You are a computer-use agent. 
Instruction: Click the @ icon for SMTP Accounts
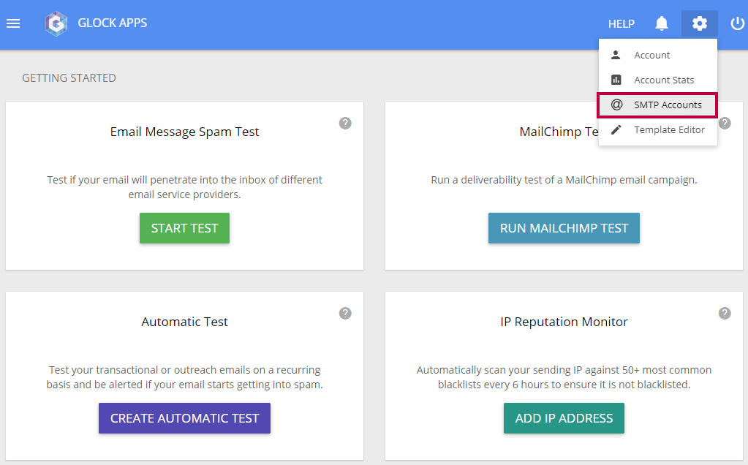[x=618, y=105]
